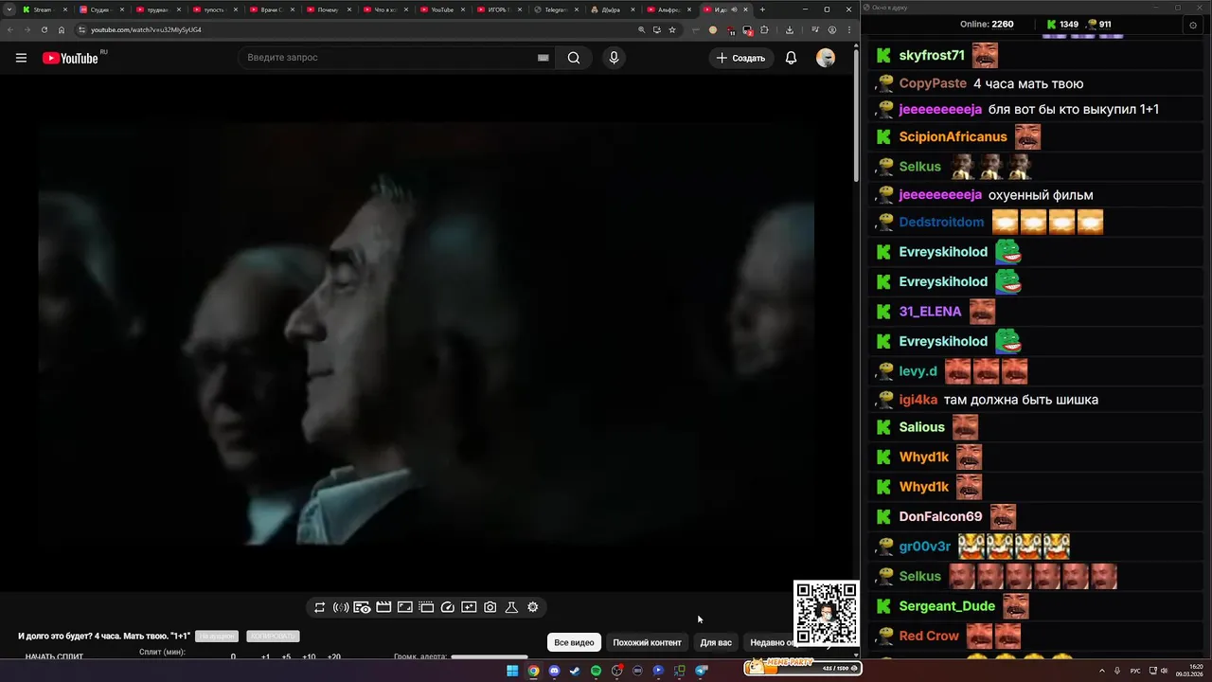This screenshot has height=682, width=1212.
Task: Open the Windows Start menu
Action: pyautogui.click(x=512, y=671)
